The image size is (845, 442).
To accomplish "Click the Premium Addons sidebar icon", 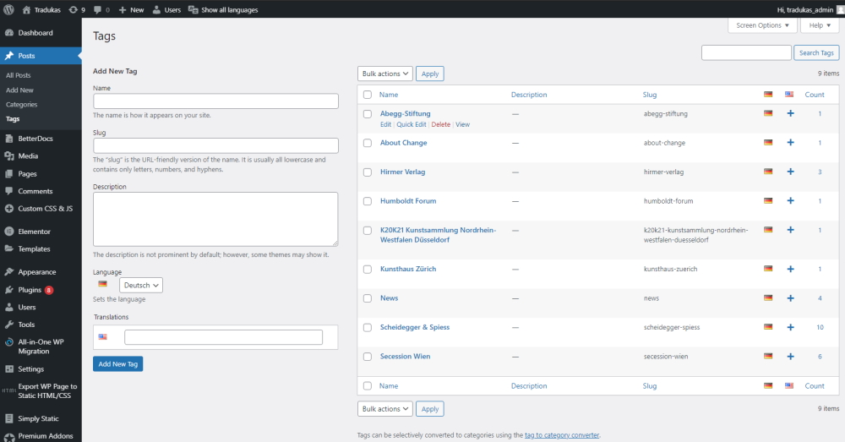I will point(9,437).
